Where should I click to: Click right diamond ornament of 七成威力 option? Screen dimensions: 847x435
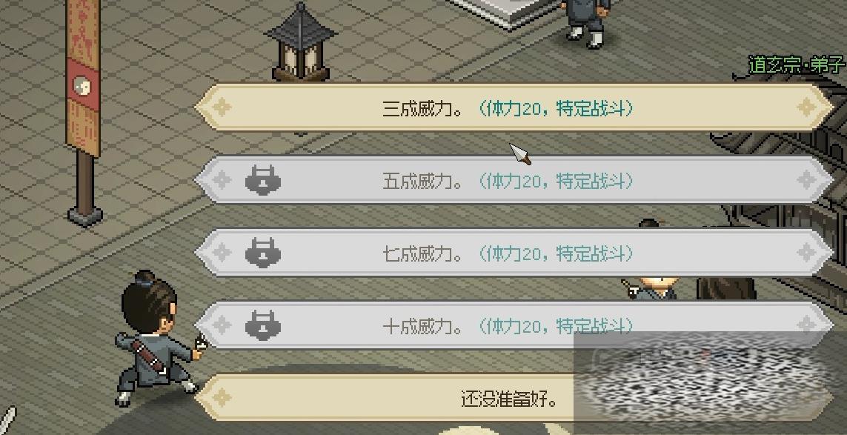coord(806,253)
